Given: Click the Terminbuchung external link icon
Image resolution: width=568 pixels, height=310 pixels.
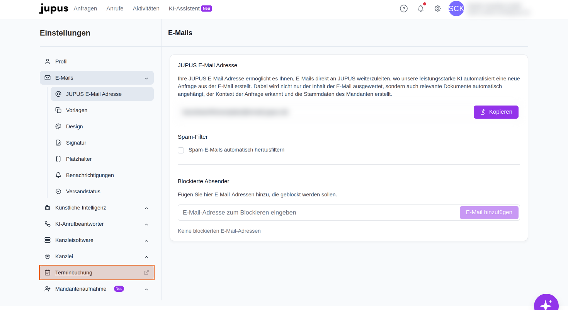Looking at the screenshot, I should 146,273.
